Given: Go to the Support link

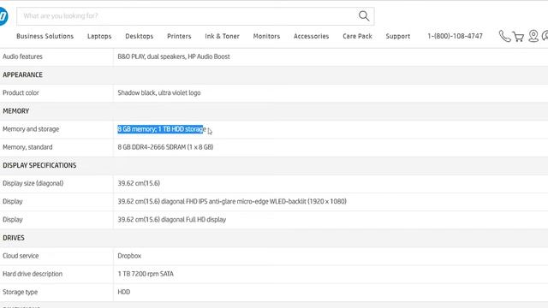Looking at the screenshot, I should coord(397,36).
